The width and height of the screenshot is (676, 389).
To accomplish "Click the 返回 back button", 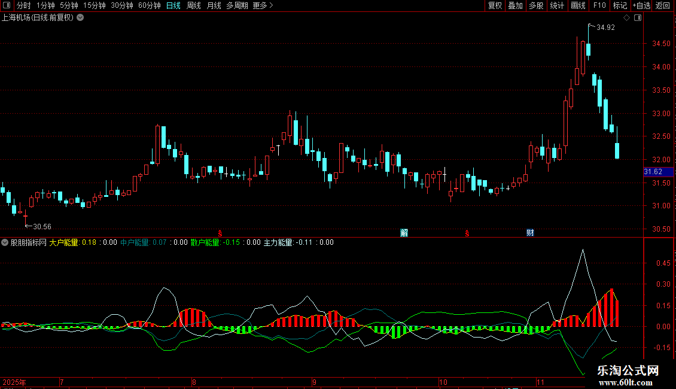I will [663, 5].
